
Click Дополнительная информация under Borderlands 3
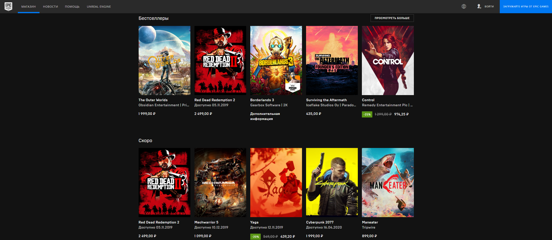point(265,116)
